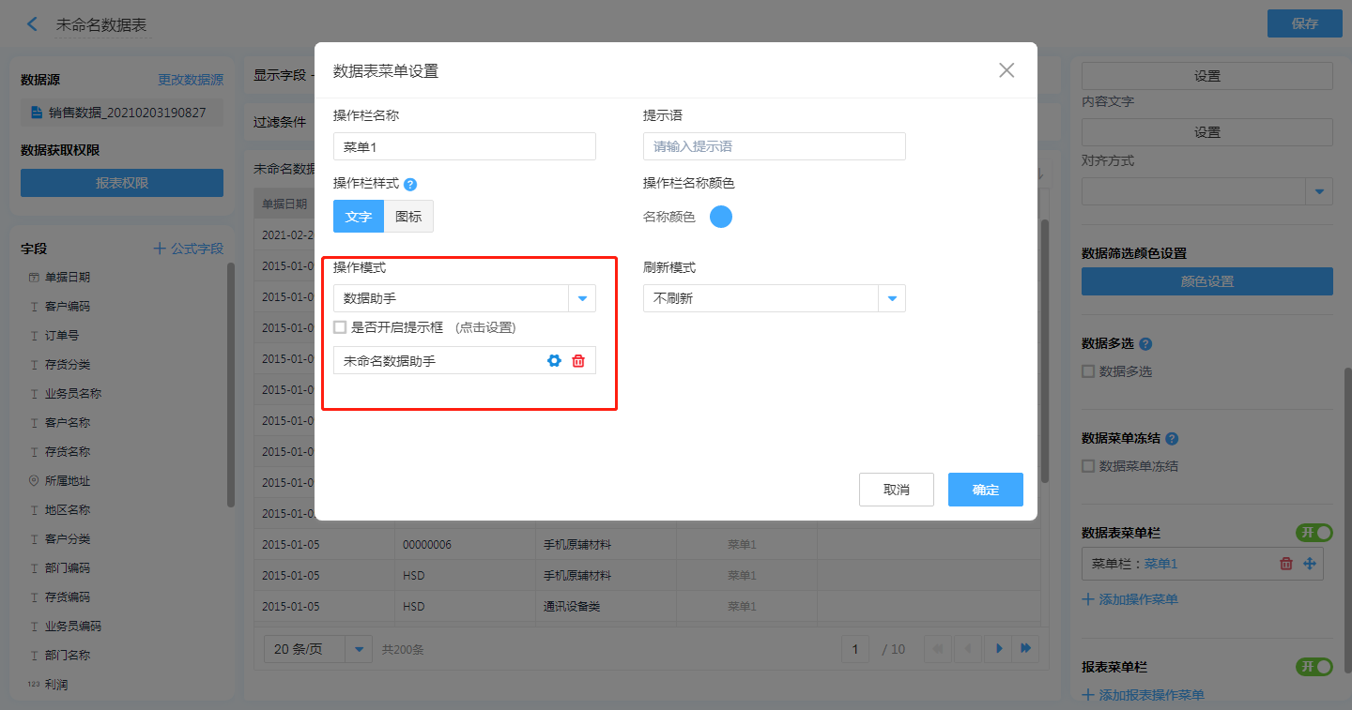The height and width of the screenshot is (710, 1352).
Task: Check the 数据多选 checkbox
Action: click(1088, 371)
